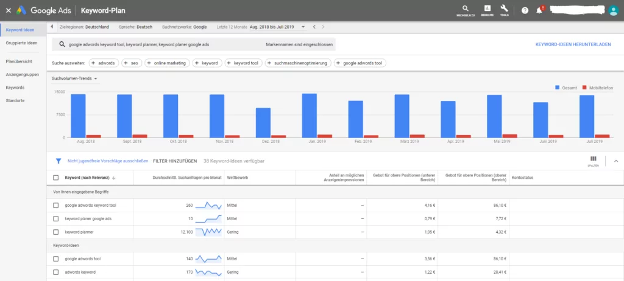Open the Gruppierte Ideen sidebar item
Screen dimensions: 624x281
21,43
